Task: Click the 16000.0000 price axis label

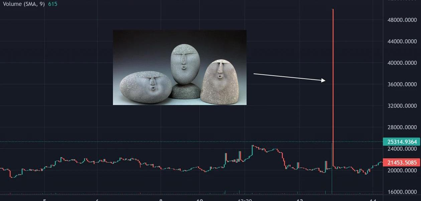Action: pyautogui.click(x=402, y=192)
